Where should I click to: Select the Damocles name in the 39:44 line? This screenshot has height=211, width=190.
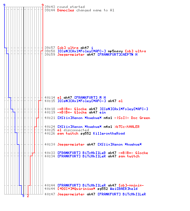[65, 10]
